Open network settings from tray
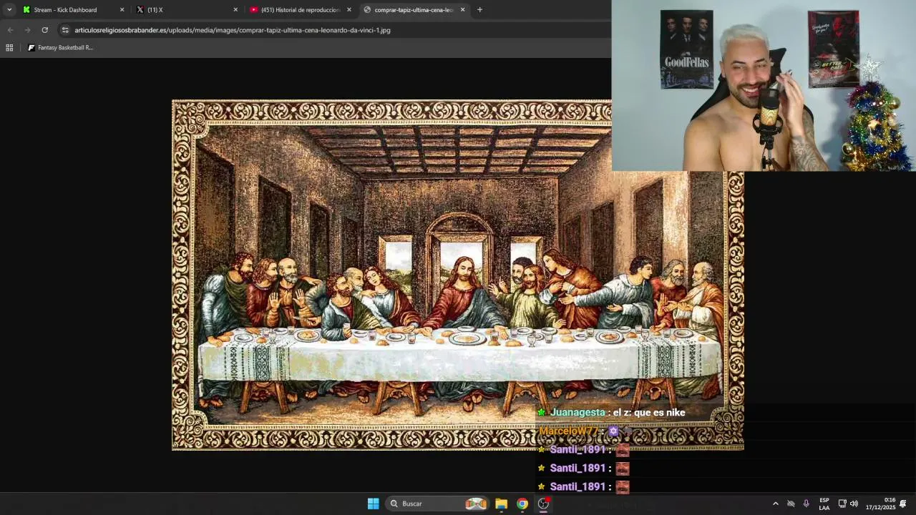The image size is (916, 515). 842,504
